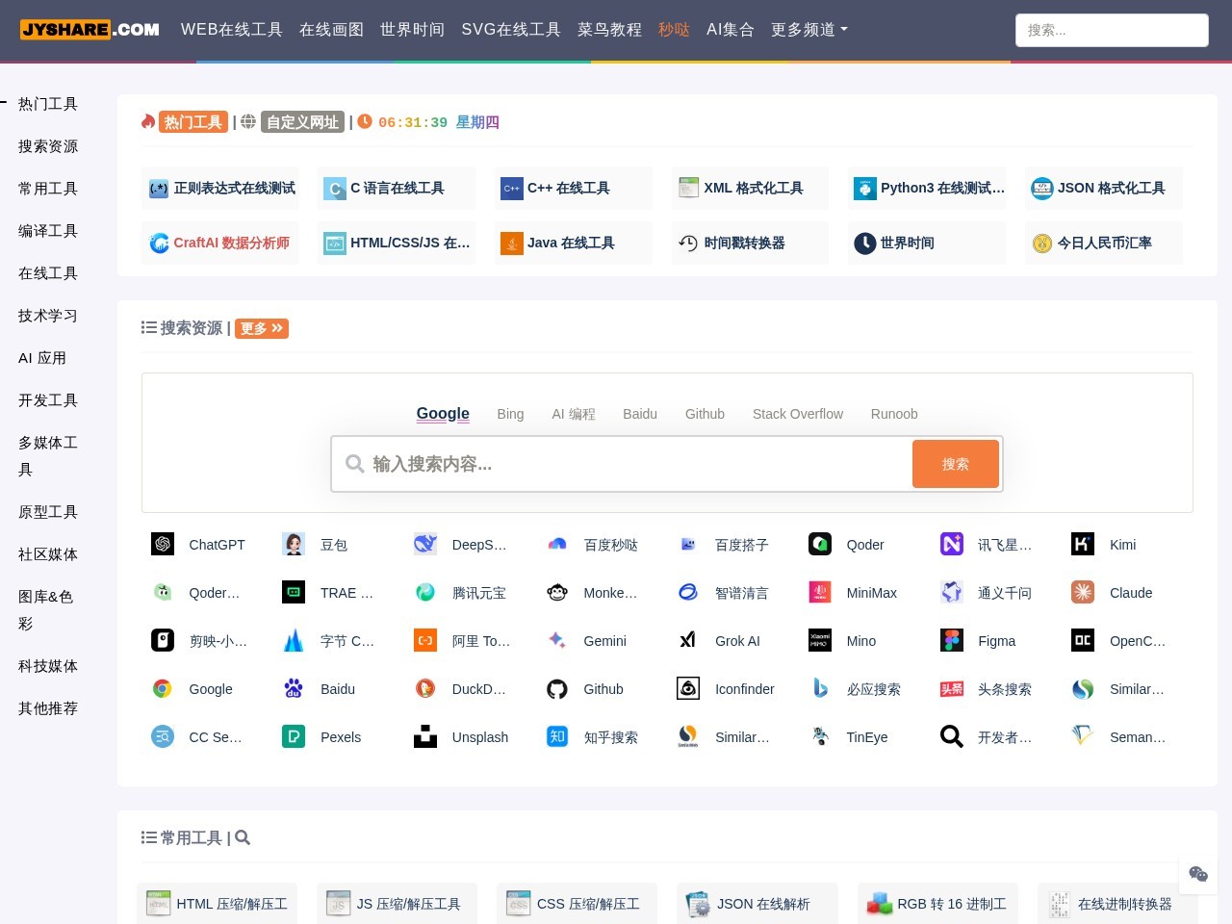Open the Github octocat icon
The width and height of the screenshot is (1232, 924).
(x=557, y=688)
